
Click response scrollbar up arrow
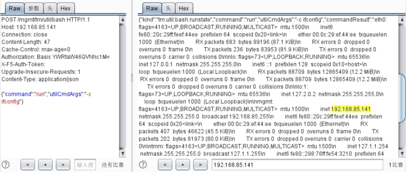pos(402,20)
